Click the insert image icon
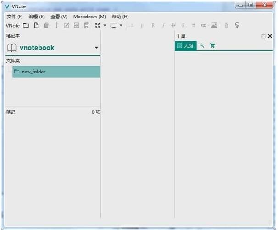Viewport: 278px width, 230px height. pos(214,26)
